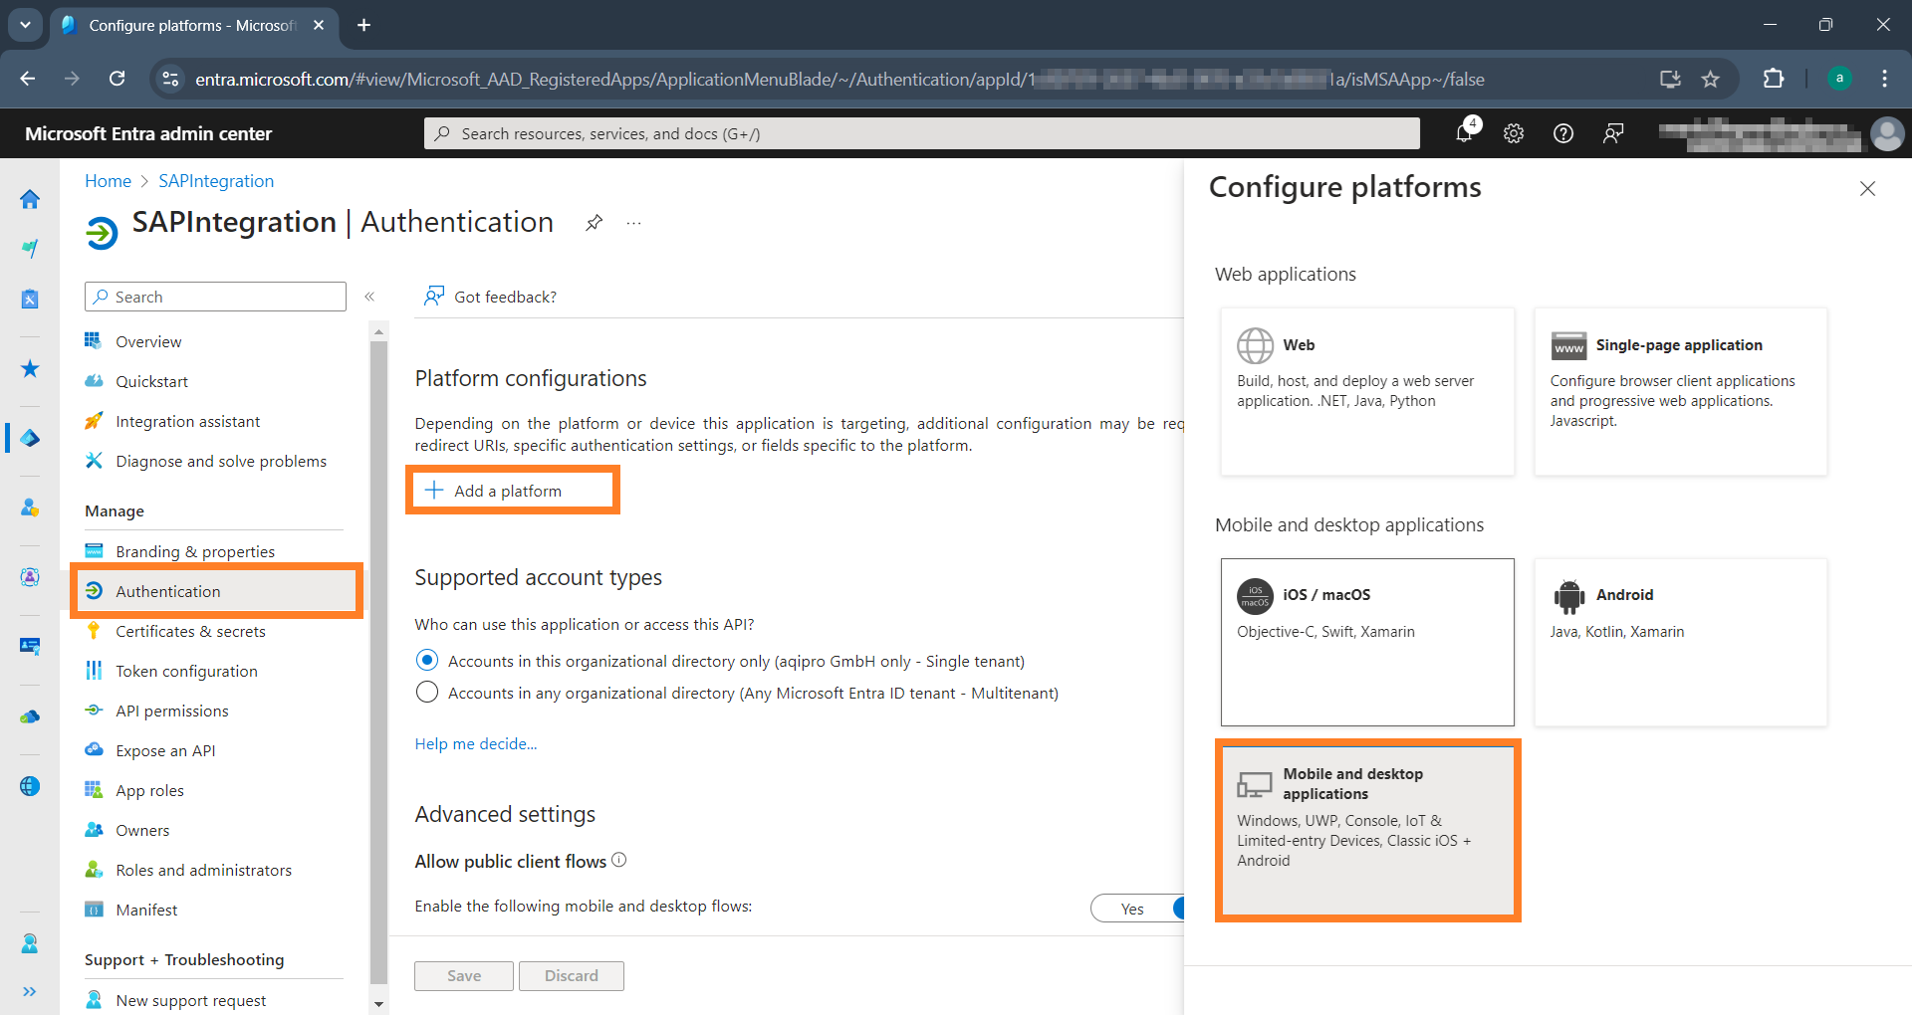
Task: Choose the Single-page application card
Action: 1681,391
